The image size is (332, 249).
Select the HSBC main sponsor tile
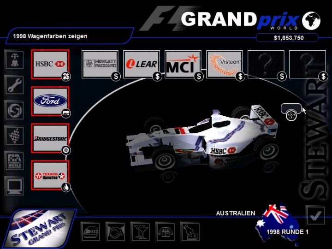pyautogui.click(x=49, y=64)
